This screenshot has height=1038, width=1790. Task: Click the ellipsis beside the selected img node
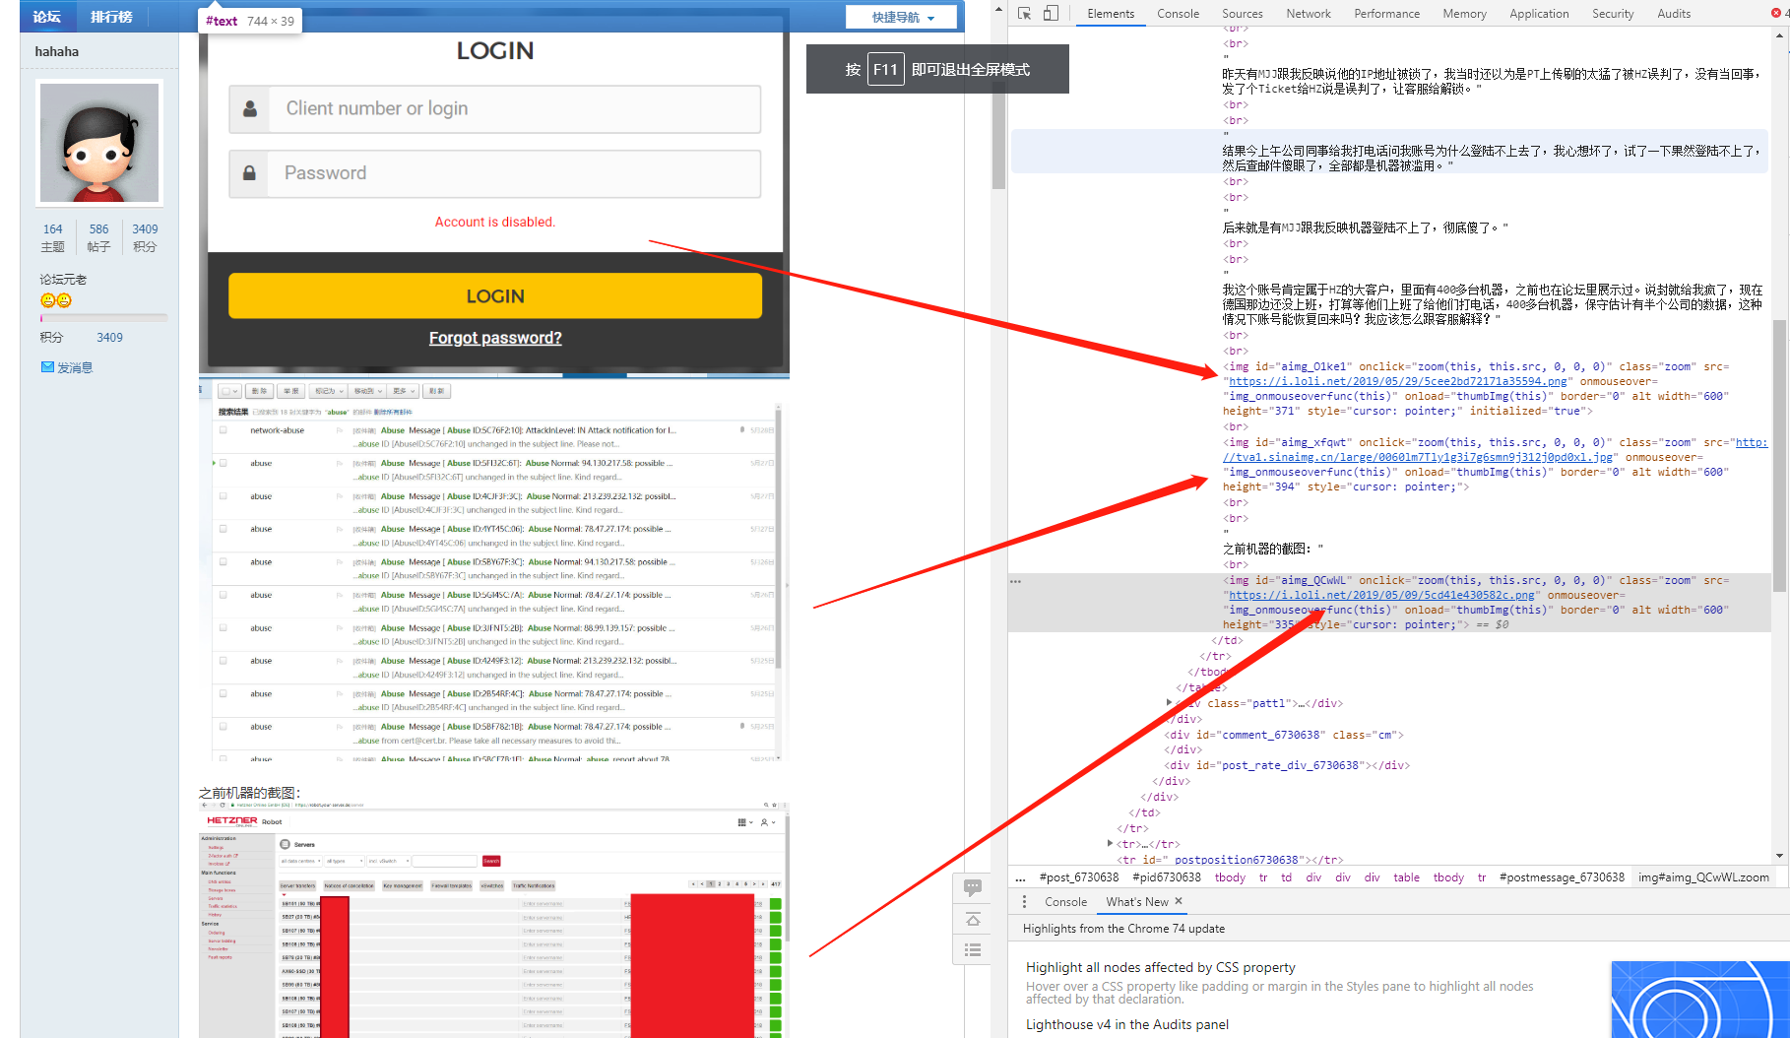[1015, 581]
